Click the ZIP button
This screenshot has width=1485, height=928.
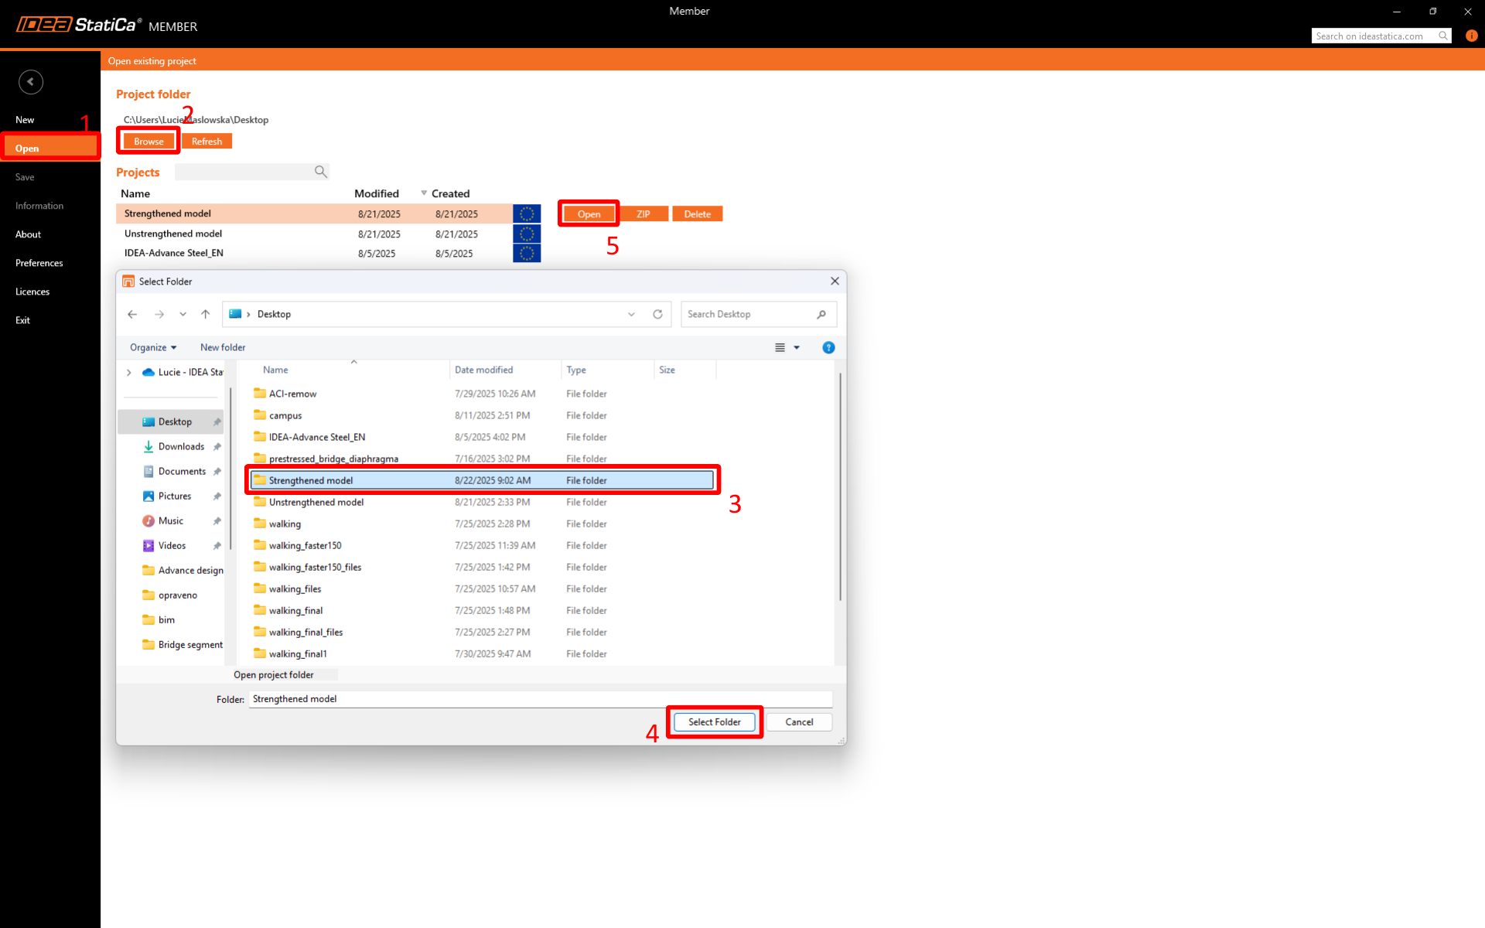(643, 214)
